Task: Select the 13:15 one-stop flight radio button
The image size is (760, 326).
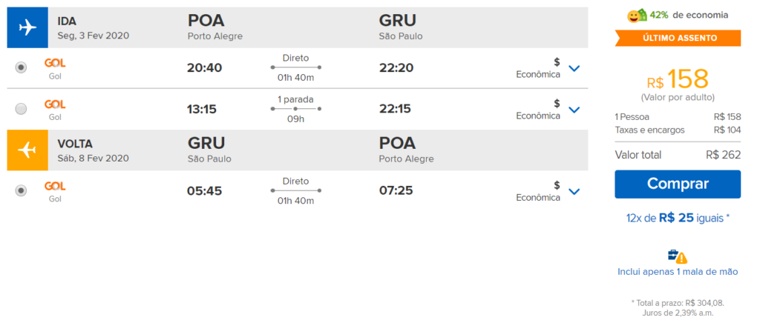Action: tap(21, 110)
